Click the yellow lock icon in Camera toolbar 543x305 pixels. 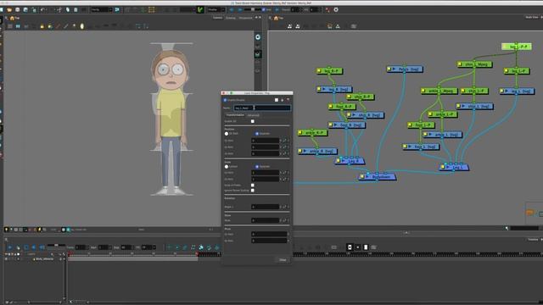42,26
